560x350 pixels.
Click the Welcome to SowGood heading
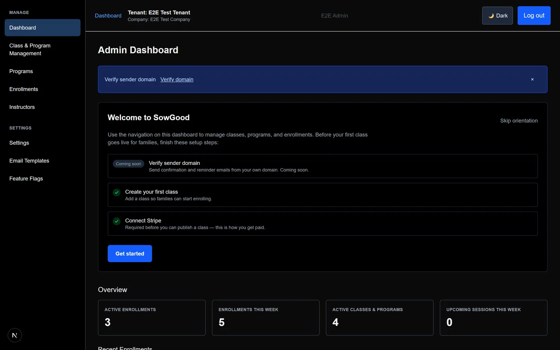click(149, 117)
